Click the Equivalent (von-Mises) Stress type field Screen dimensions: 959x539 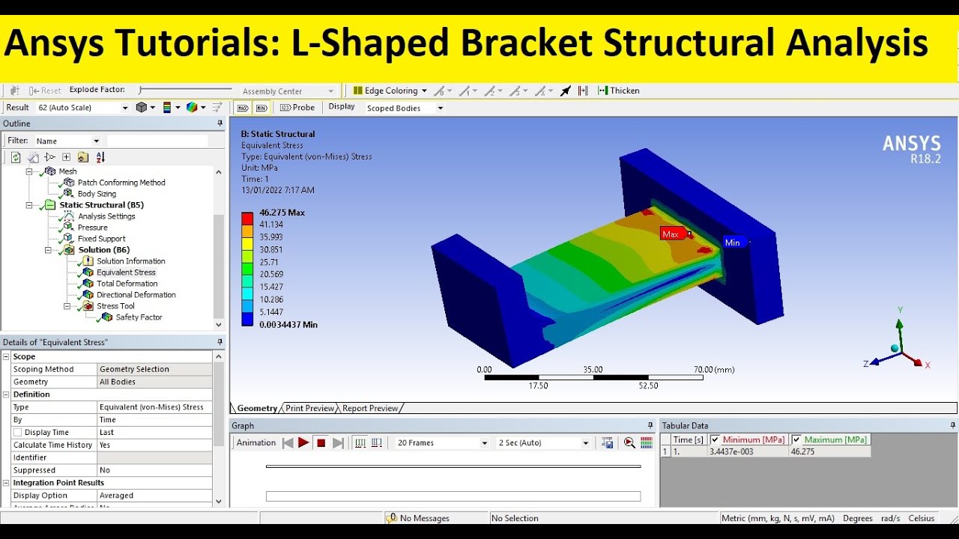click(x=155, y=407)
